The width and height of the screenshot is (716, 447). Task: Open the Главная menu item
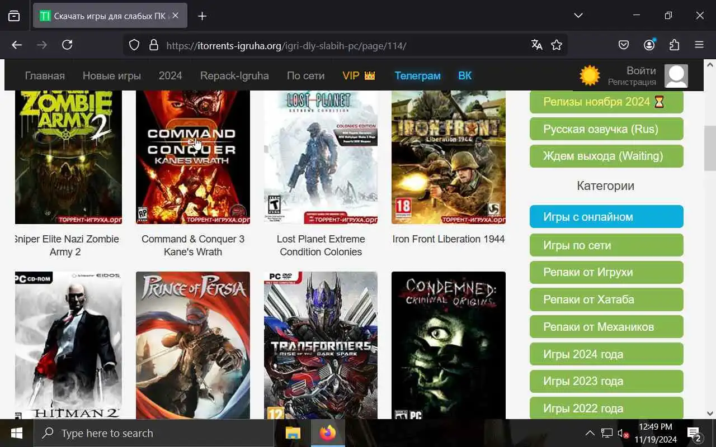[x=45, y=75]
